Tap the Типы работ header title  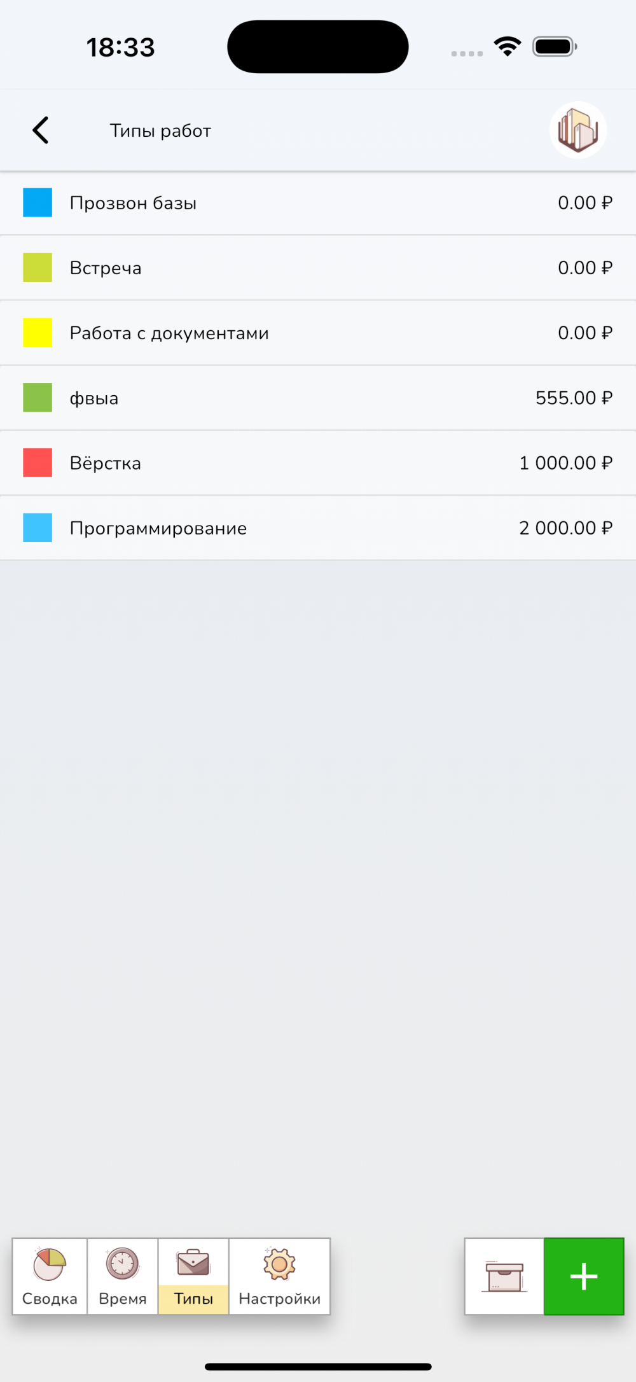click(x=160, y=130)
